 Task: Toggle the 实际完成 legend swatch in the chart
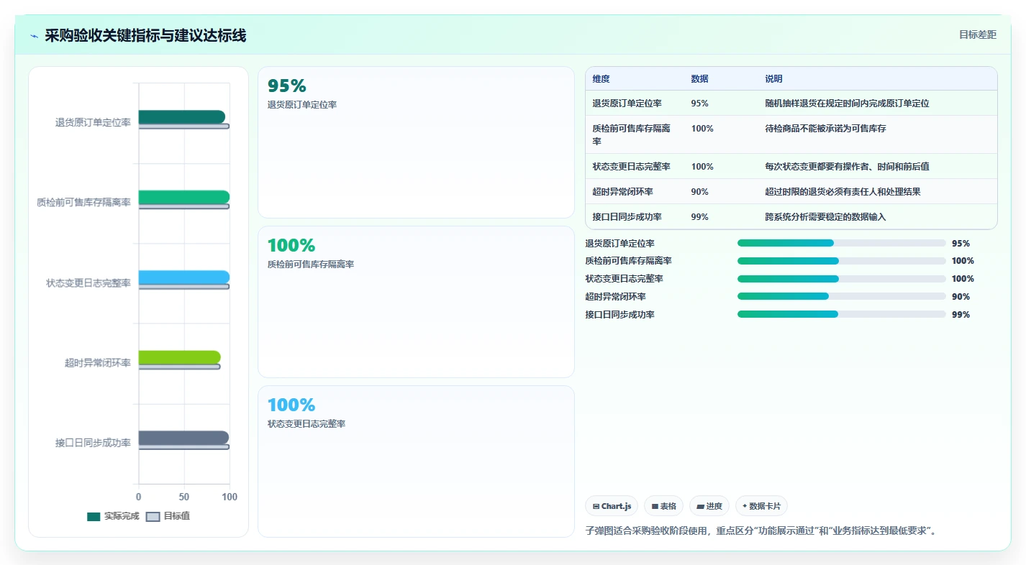pyautogui.click(x=94, y=516)
